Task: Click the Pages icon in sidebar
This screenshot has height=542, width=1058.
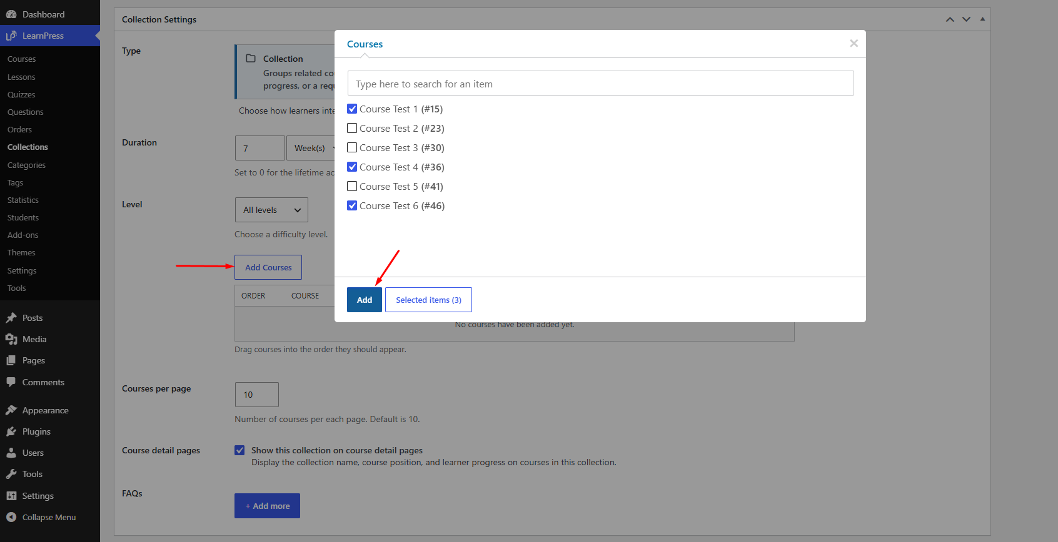Action: 11,360
